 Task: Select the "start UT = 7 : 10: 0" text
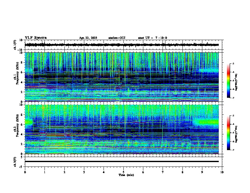point(152,38)
